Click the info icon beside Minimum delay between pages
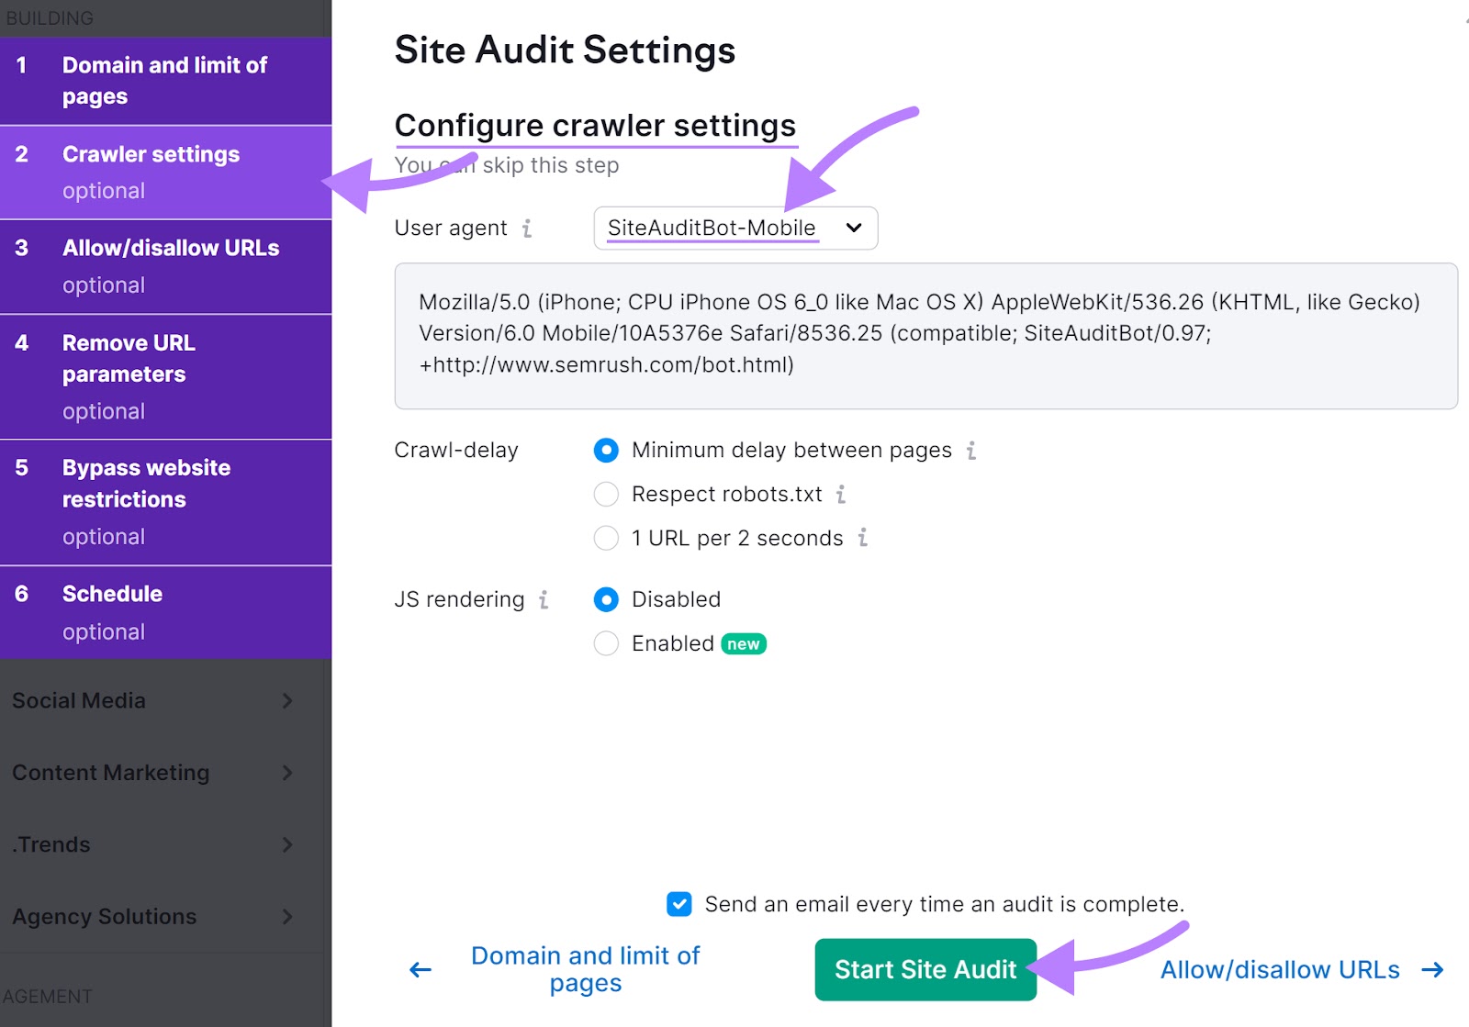1469x1027 pixels. coord(971,451)
